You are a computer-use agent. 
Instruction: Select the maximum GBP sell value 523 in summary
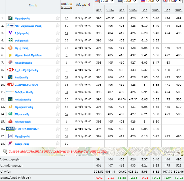[179, 165]
